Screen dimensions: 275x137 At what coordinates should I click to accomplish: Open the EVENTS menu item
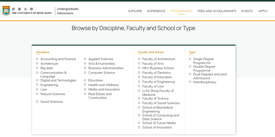click(247, 11)
